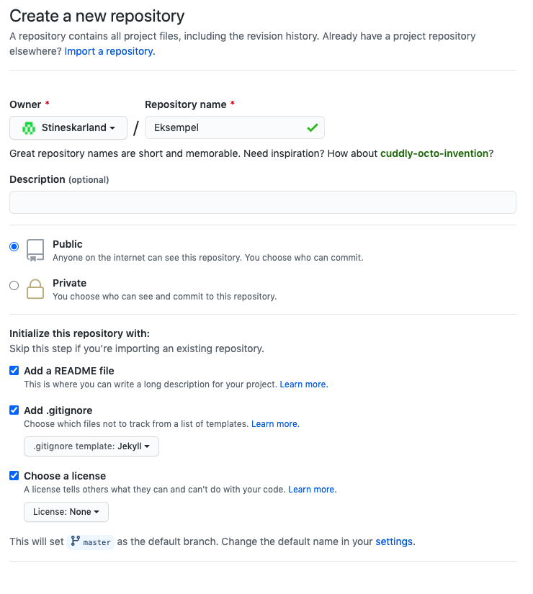Open the settings link for default branch
The width and height of the screenshot is (533, 594).
[394, 541]
